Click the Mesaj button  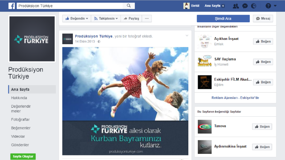coord(263,19)
